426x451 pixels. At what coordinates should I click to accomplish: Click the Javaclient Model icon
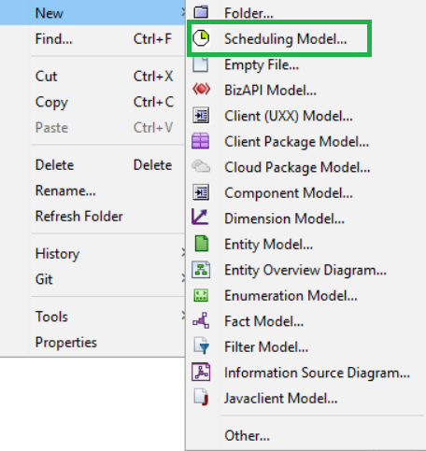[x=201, y=397]
